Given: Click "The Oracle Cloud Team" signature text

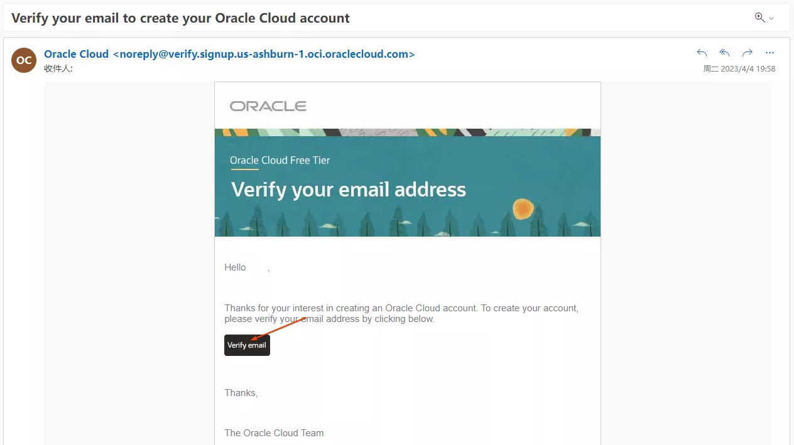Looking at the screenshot, I should point(274,433).
